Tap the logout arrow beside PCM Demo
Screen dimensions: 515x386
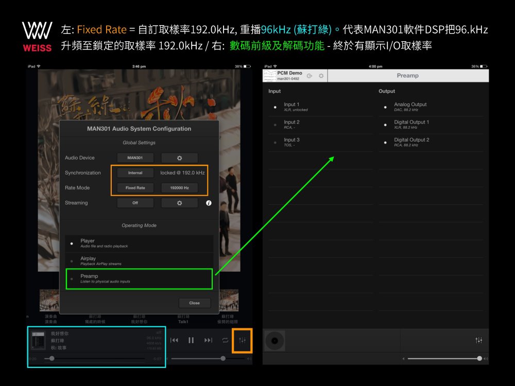click(x=310, y=76)
